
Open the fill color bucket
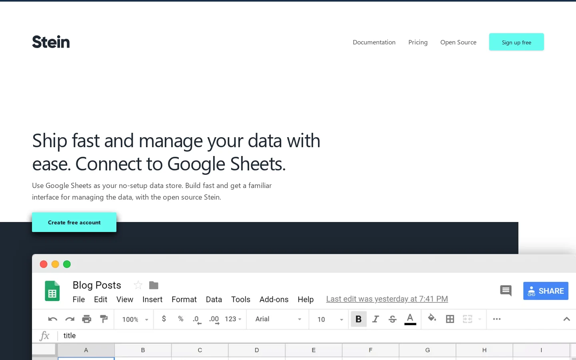click(432, 318)
